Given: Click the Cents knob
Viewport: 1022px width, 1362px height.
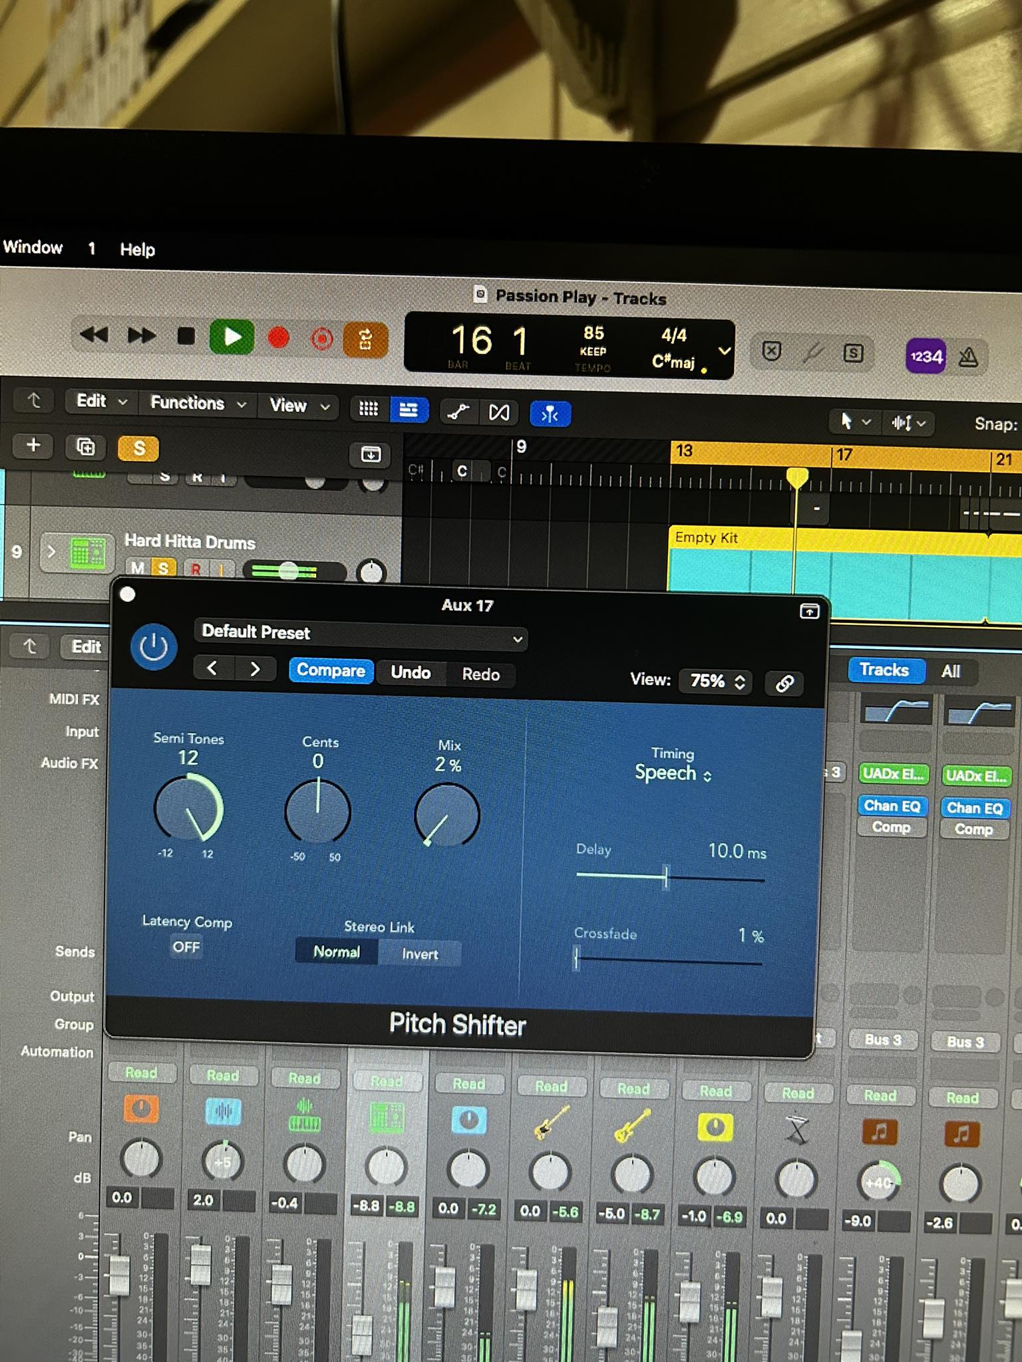Looking at the screenshot, I should click(x=317, y=811).
